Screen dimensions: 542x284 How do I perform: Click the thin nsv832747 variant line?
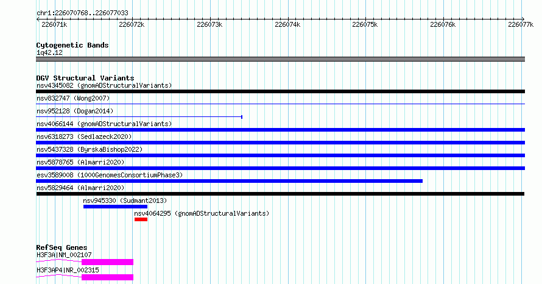click(280, 104)
